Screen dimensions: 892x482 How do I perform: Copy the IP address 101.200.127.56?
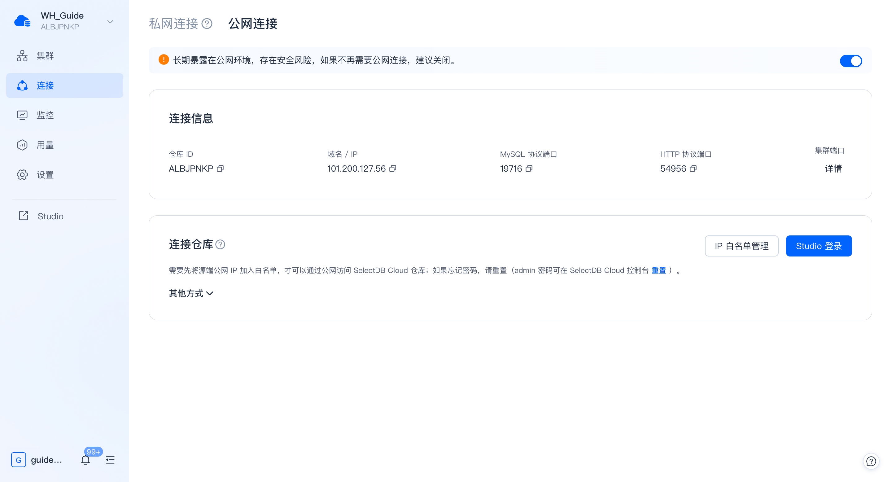coord(393,169)
